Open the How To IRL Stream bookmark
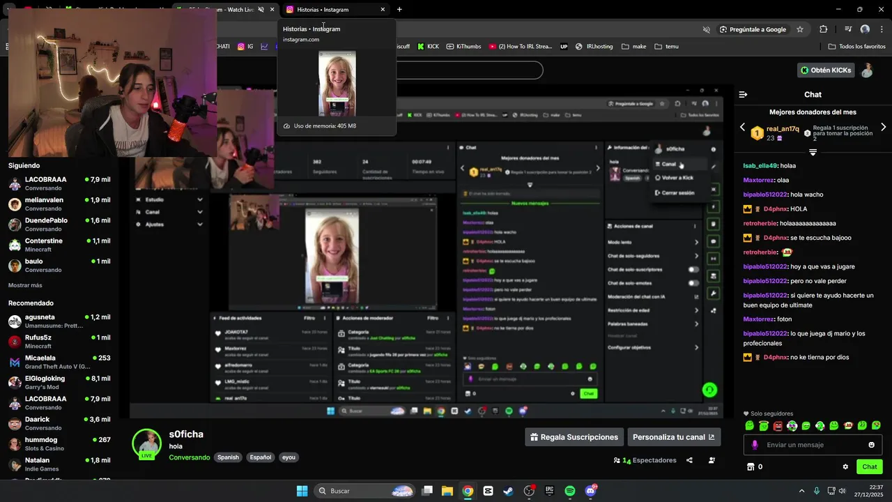The image size is (892, 502). (x=521, y=47)
